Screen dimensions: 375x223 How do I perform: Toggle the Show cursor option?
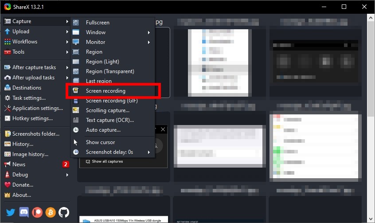[x=113, y=142]
